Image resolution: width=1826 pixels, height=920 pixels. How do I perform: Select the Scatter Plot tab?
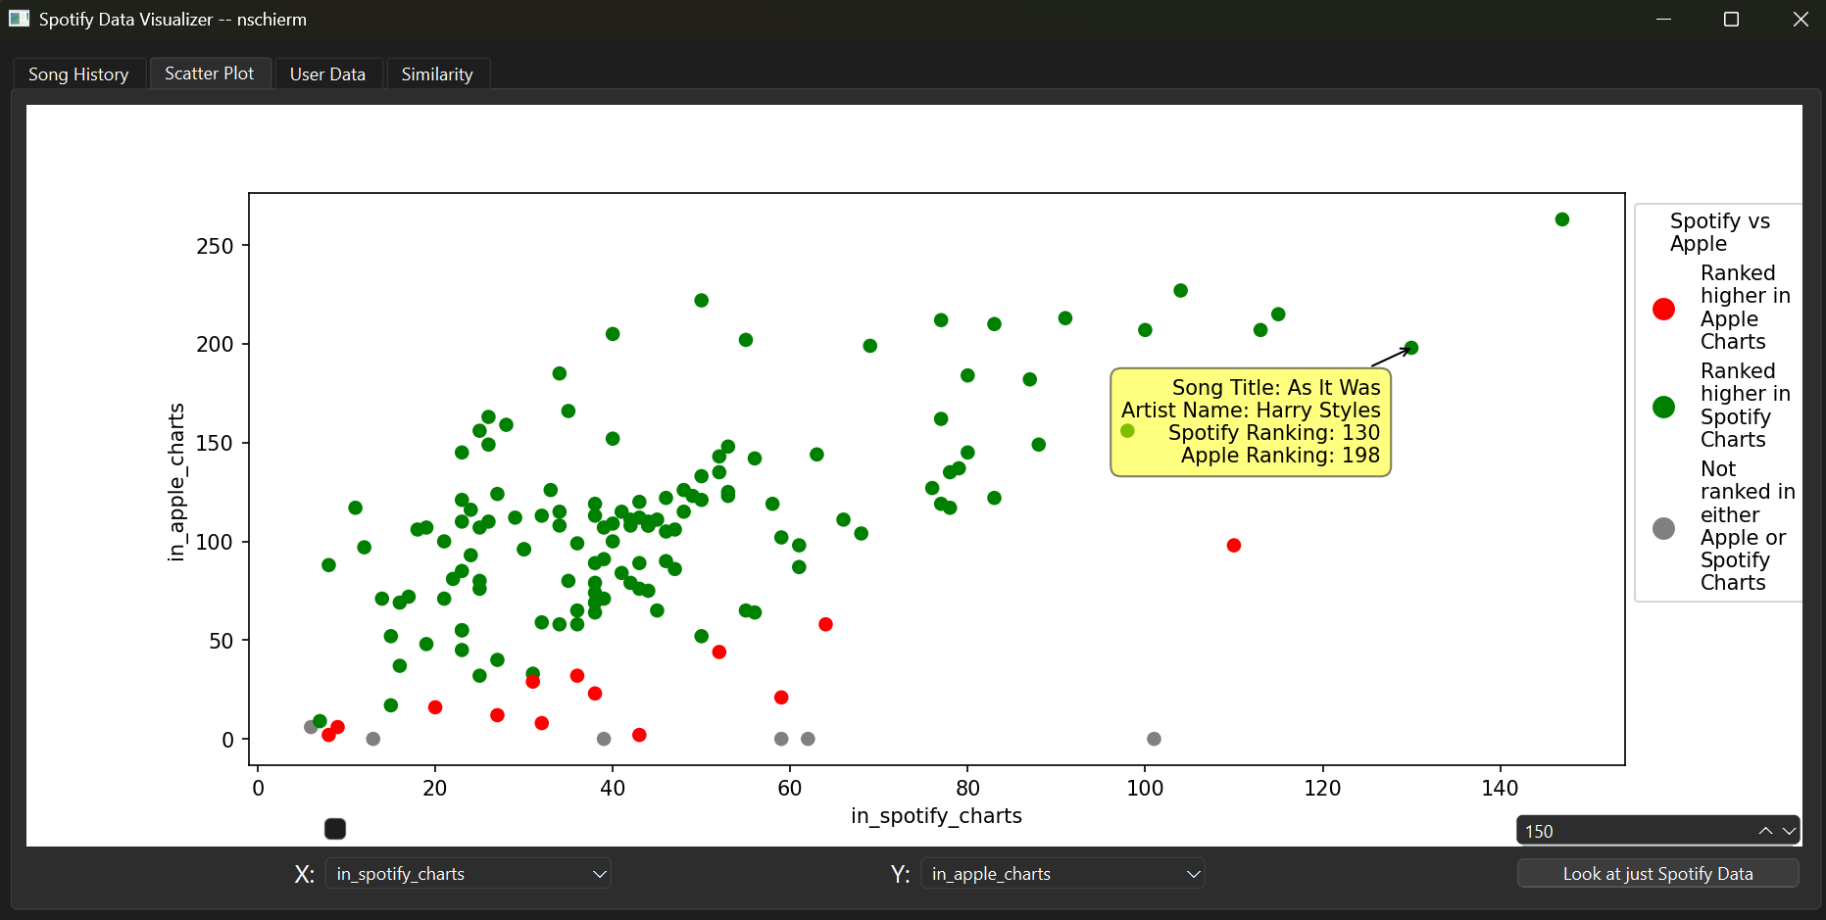pos(210,73)
